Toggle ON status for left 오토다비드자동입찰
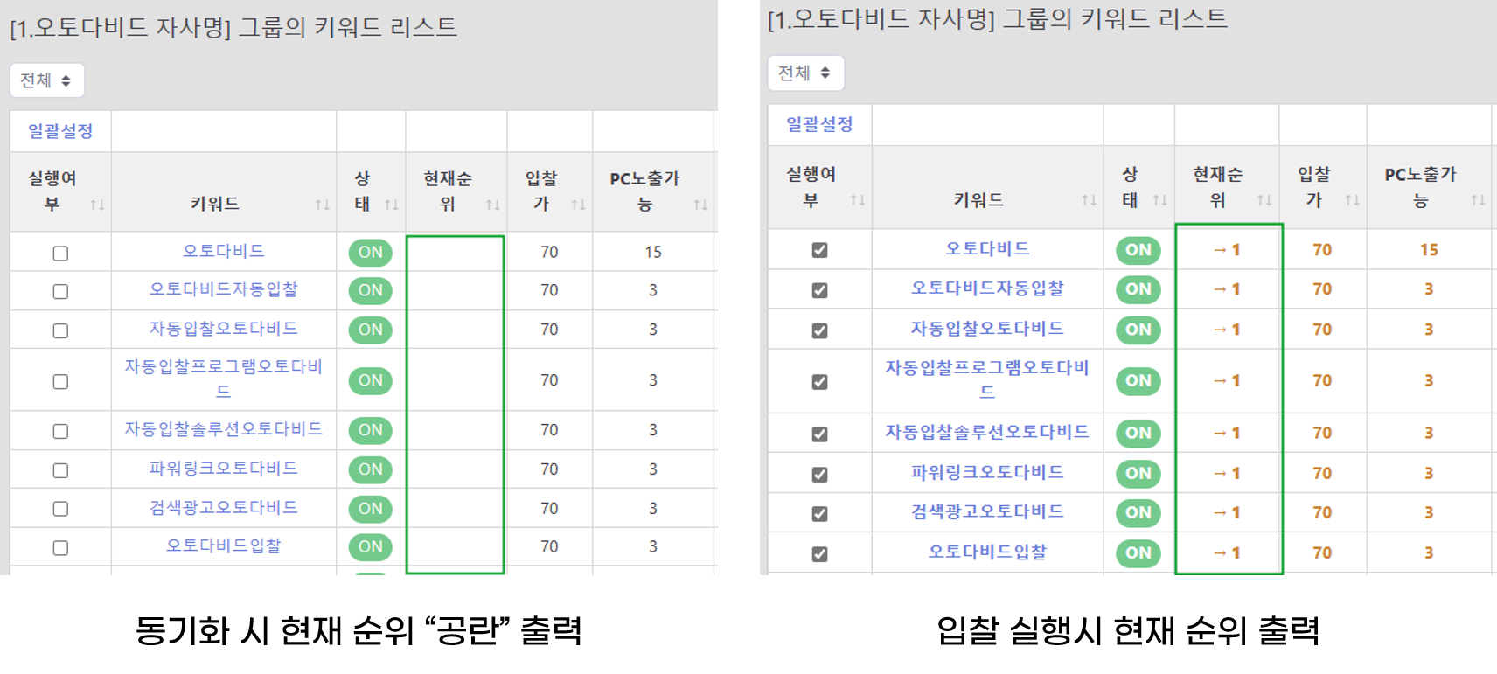The width and height of the screenshot is (1497, 674). pos(370,290)
